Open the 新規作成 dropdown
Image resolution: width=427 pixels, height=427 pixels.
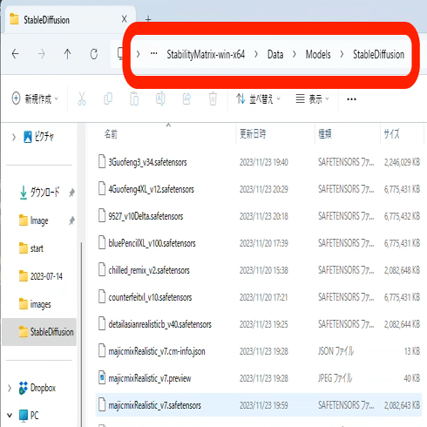click(x=35, y=99)
